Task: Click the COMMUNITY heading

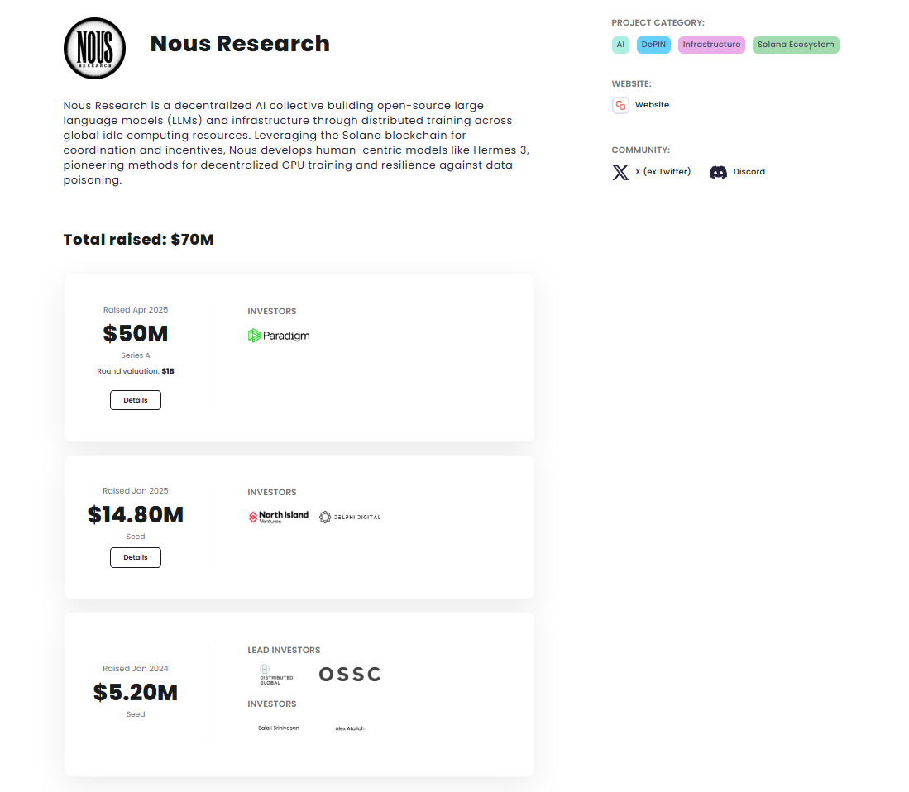Action: (x=640, y=150)
